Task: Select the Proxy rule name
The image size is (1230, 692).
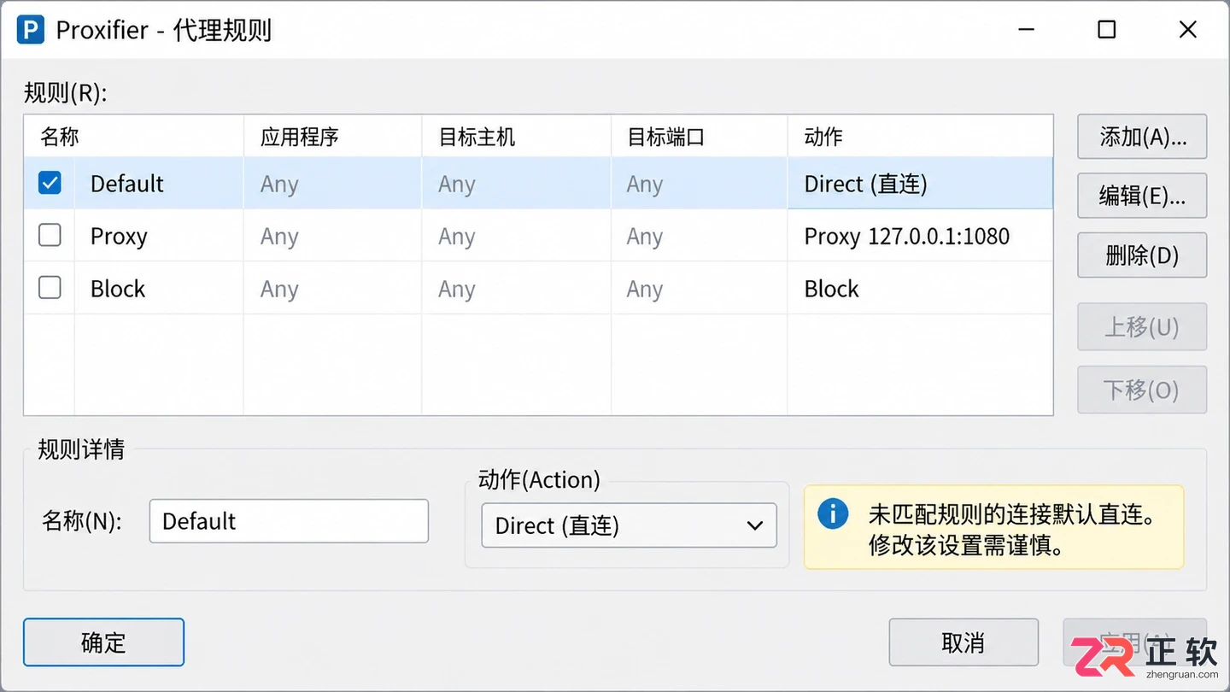Action: (119, 237)
